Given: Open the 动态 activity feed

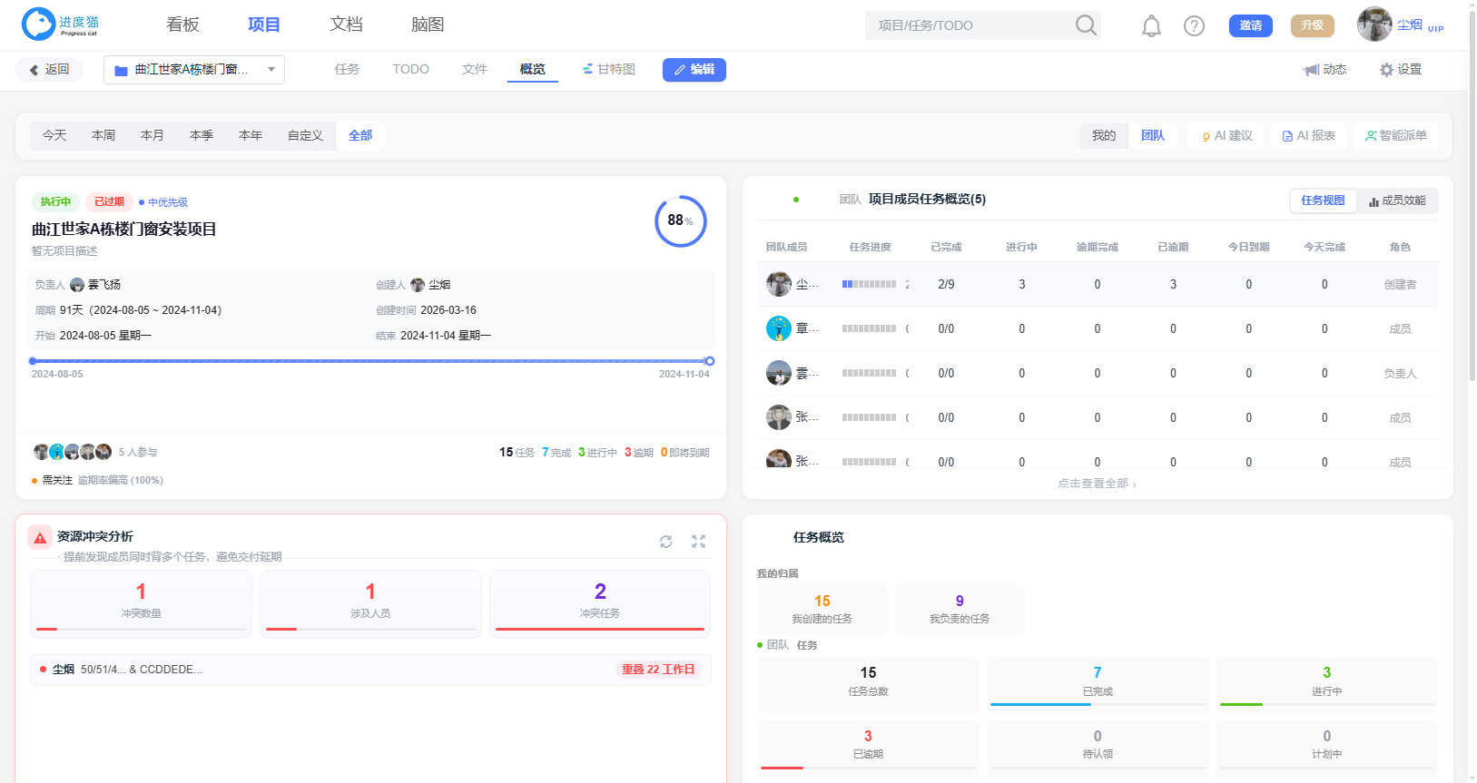Looking at the screenshot, I should pos(1324,70).
